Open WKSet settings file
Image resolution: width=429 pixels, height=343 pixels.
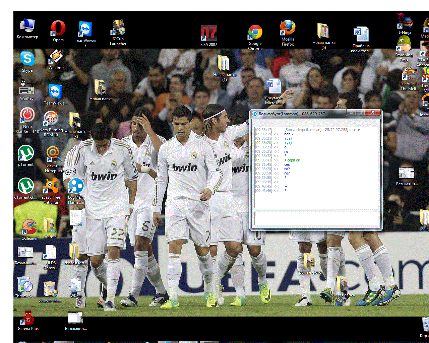click(76, 288)
